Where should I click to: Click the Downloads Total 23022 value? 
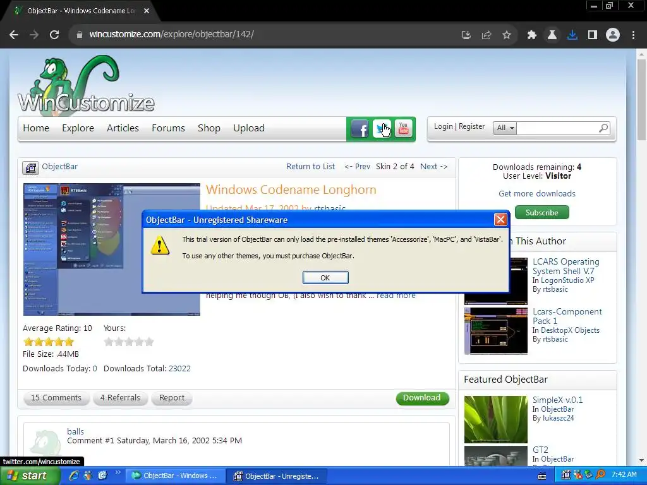click(179, 369)
